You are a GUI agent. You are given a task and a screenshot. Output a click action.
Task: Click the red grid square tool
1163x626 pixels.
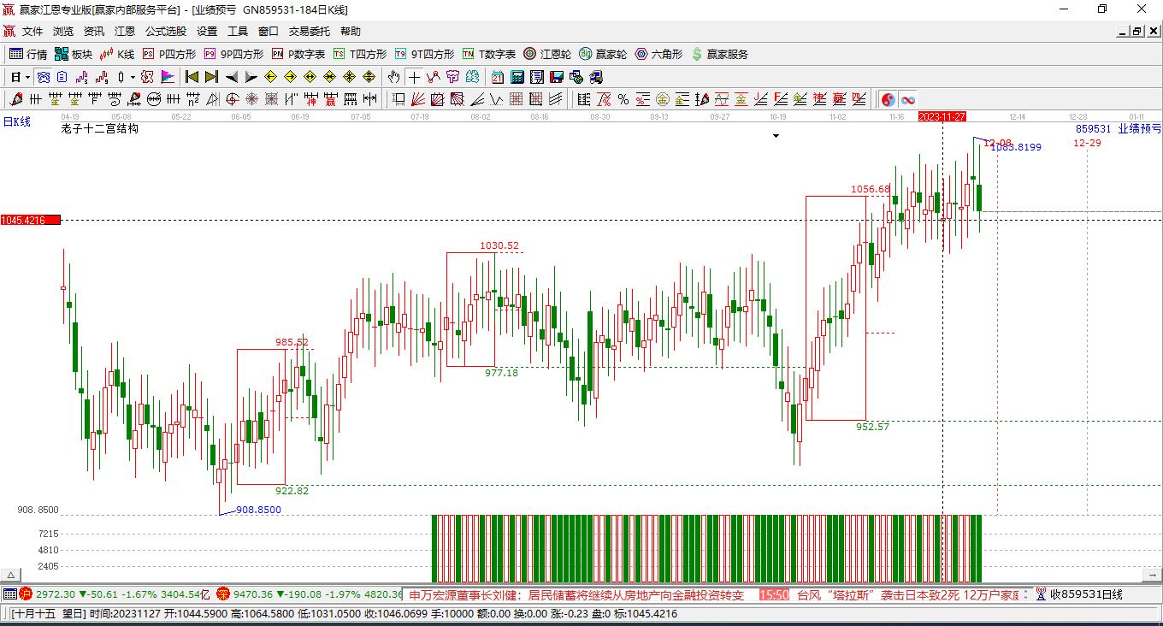pyautogui.click(x=516, y=99)
